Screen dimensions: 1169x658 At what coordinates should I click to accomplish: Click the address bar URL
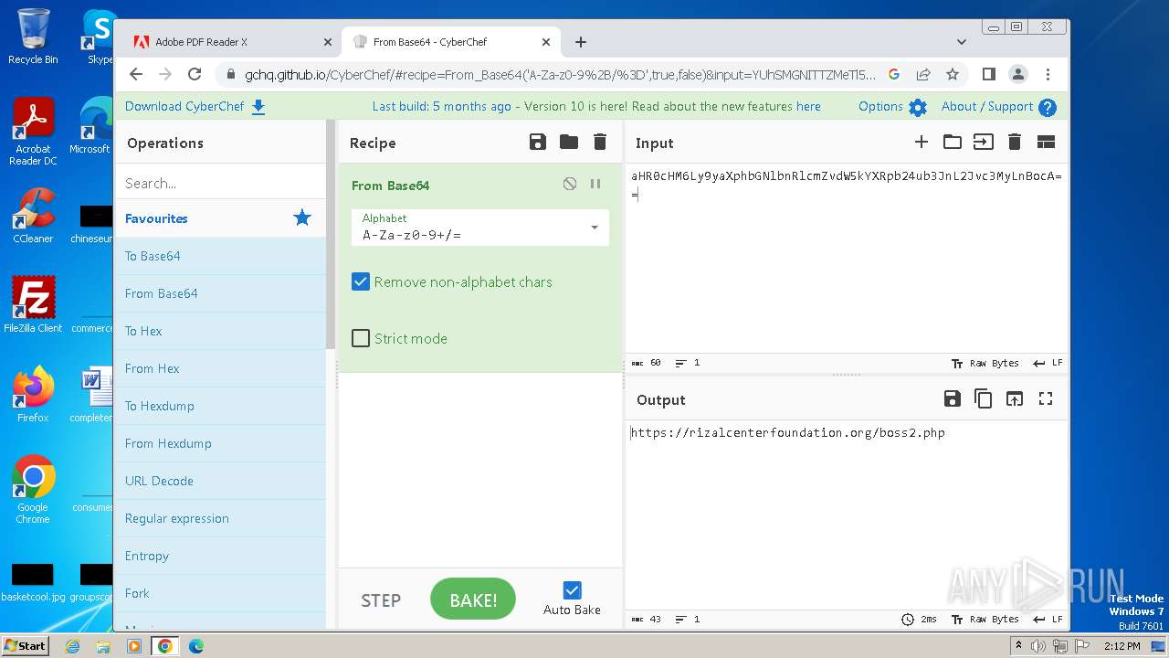click(560, 74)
